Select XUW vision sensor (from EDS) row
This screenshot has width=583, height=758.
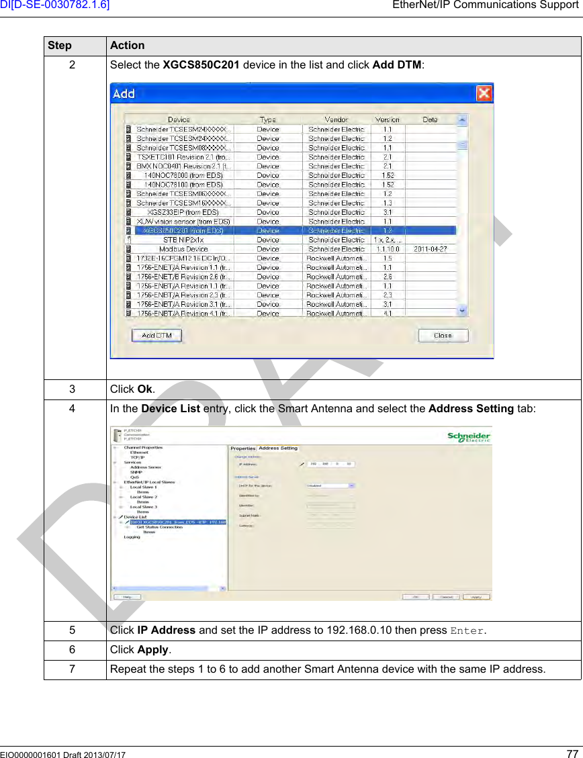[x=290, y=222]
